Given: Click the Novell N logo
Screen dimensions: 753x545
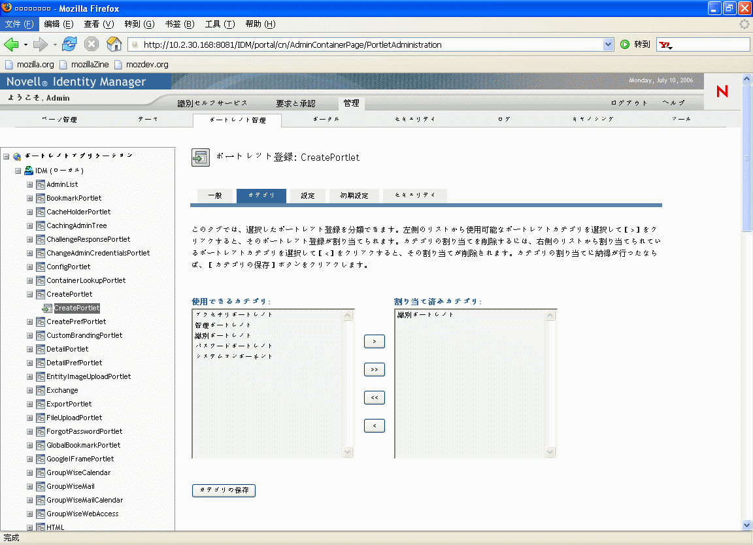Looking at the screenshot, I should [722, 92].
